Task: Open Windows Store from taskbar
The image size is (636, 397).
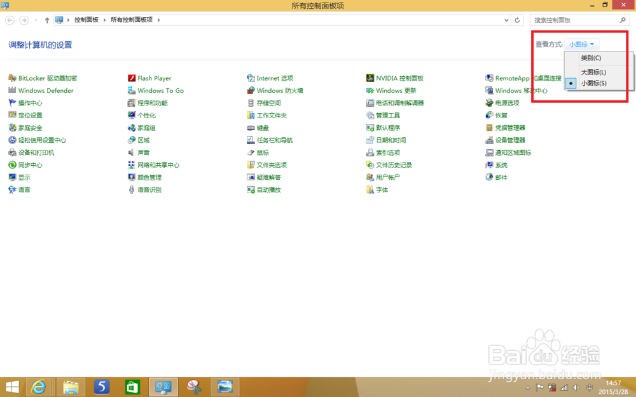Action: (132, 387)
